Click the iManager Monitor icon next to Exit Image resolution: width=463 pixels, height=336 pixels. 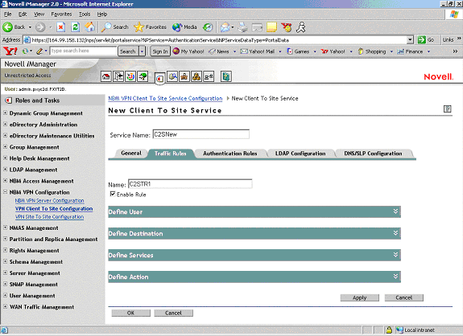tap(130, 76)
